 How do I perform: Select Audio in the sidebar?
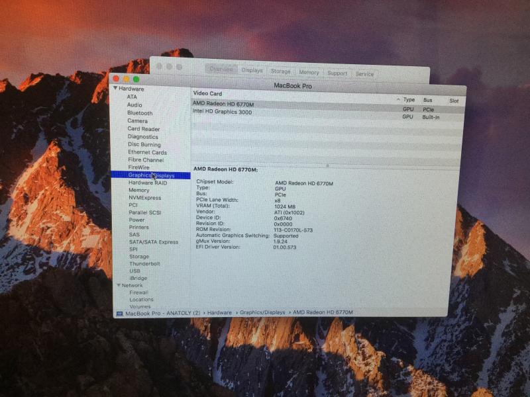pyautogui.click(x=134, y=105)
